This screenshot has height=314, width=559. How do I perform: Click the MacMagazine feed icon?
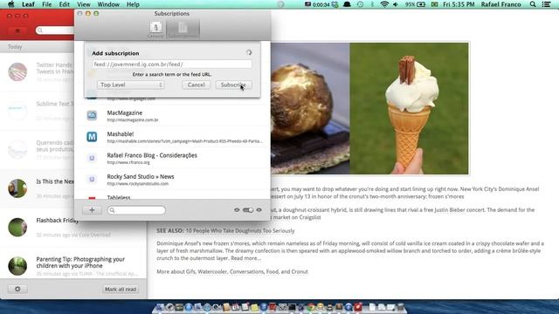[92, 115]
